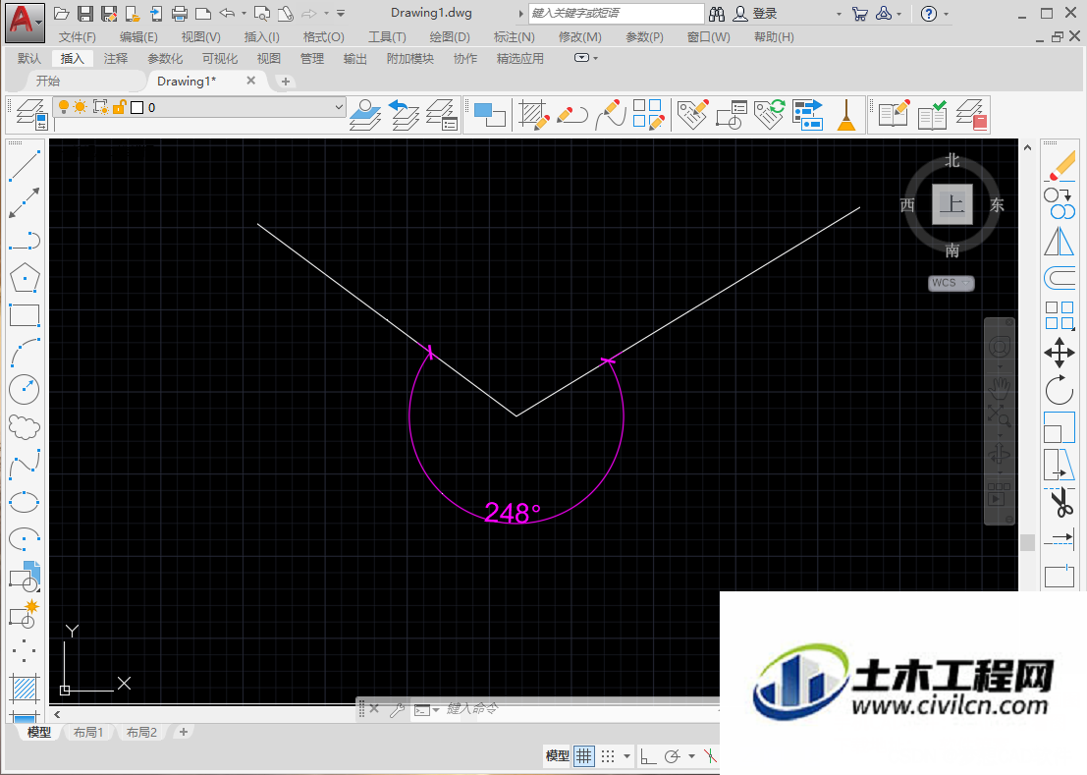The image size is (1087, 775).
Task: Select the Circle tool
Action: (25, 390)
